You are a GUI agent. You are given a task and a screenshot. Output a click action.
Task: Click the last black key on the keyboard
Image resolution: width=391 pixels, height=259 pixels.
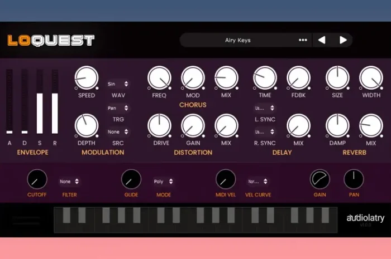pos(325,215)
